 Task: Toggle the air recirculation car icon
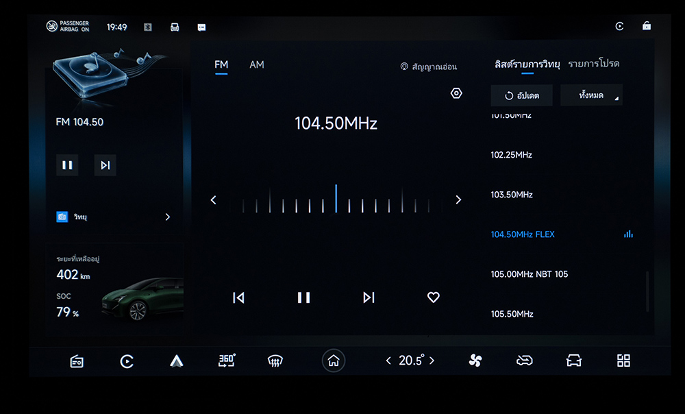[525, 361]
